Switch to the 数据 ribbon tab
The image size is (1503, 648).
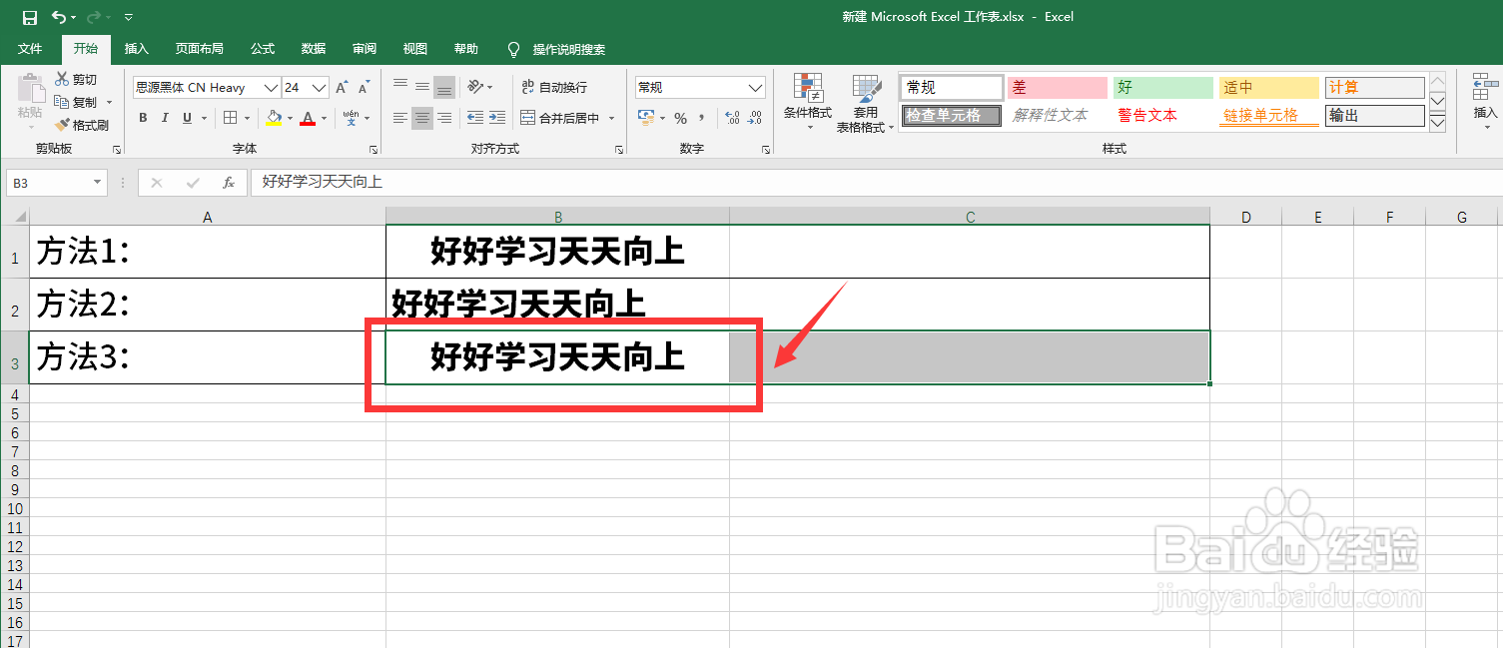pyautogui.click(x=313, y=49)
